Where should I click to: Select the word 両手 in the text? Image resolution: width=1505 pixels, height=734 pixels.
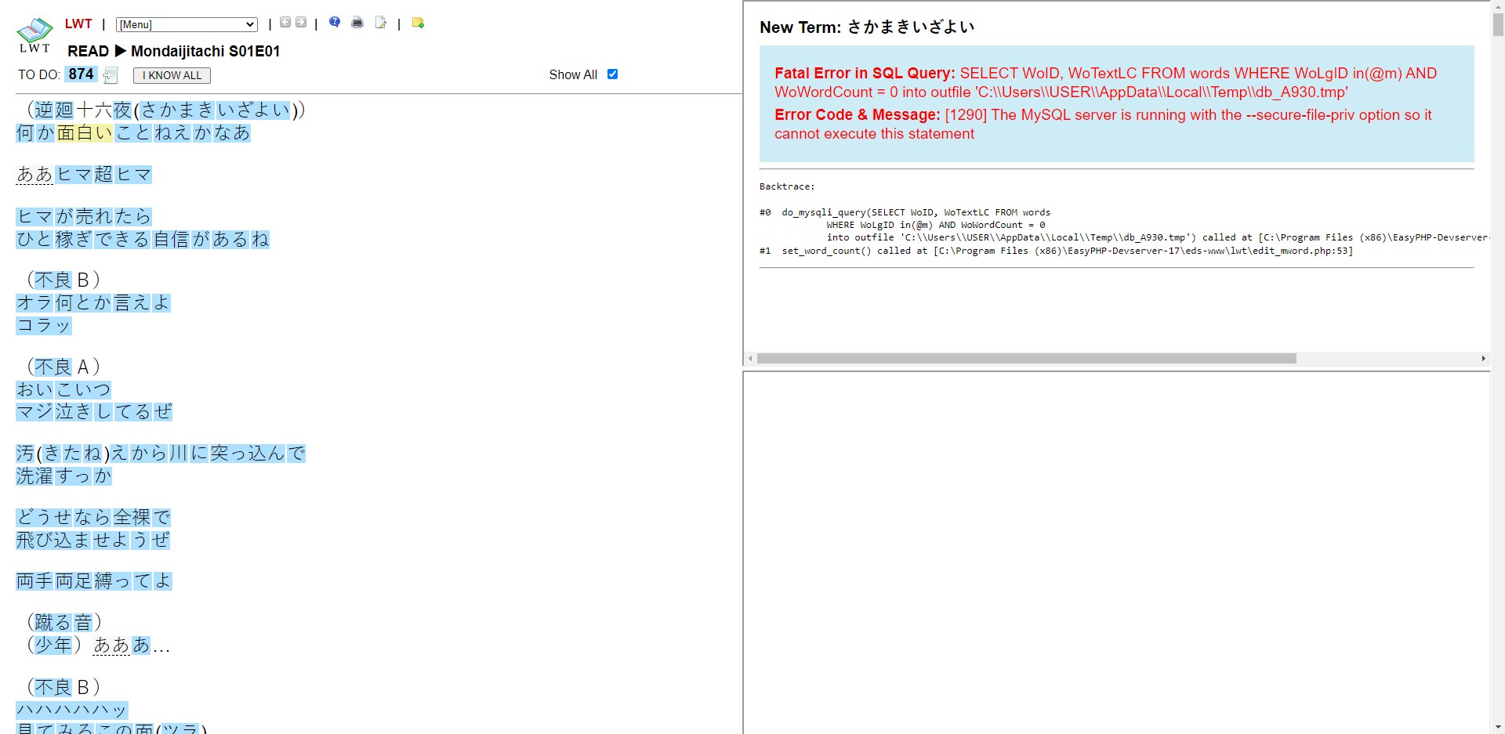point(34,581)
